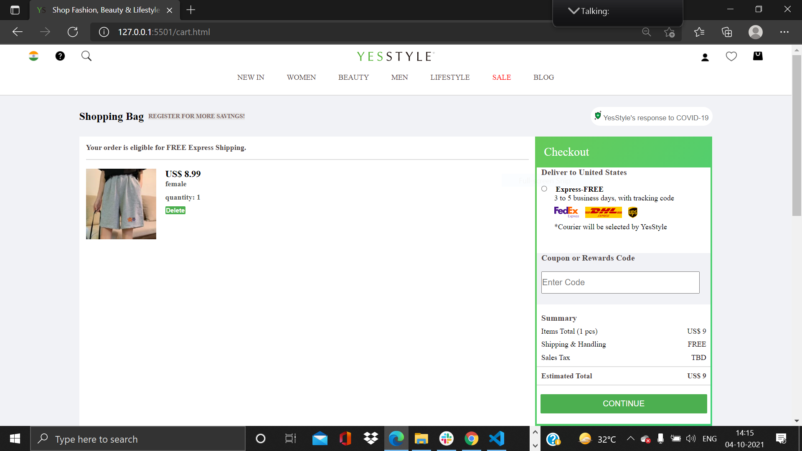Click the Enter Code coupon field

tap(620, 282)
